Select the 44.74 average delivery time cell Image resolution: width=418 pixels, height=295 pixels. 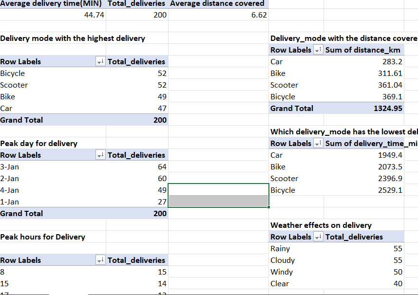pos(53,15)
